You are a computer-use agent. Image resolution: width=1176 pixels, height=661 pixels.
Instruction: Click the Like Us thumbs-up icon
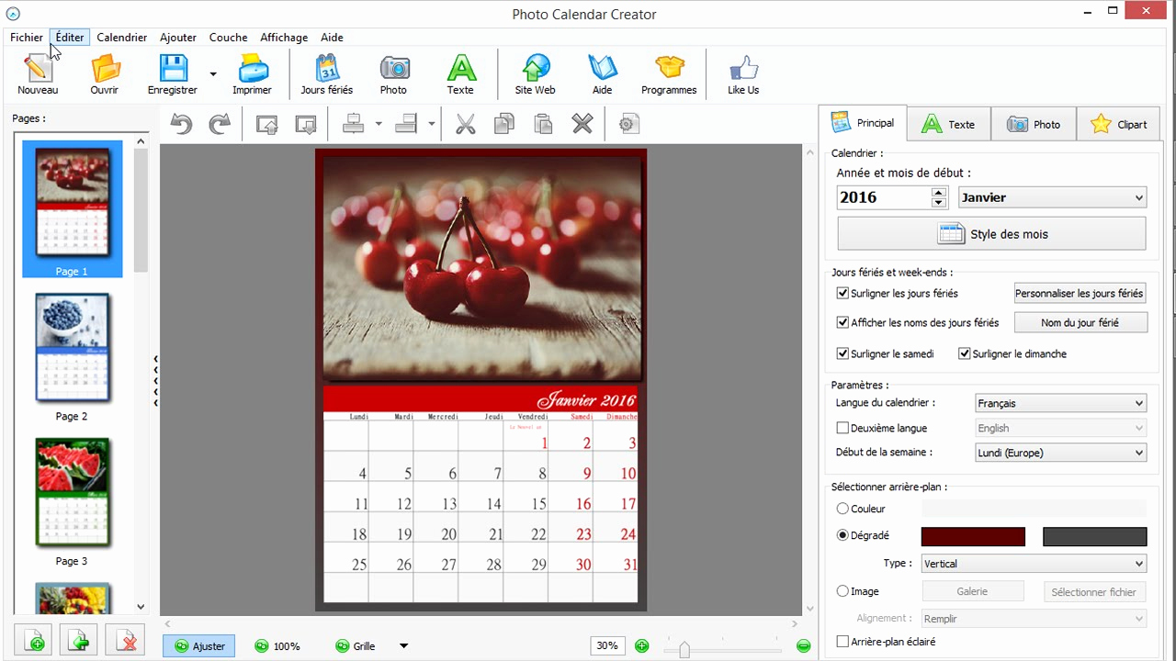[743, 74]
